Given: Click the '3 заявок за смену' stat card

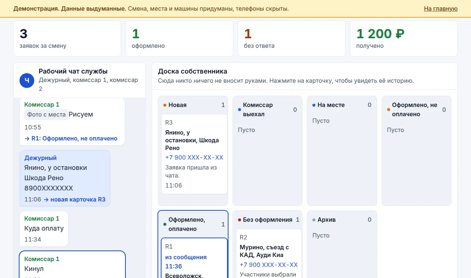Looking at the screenshot, I should point(67,39).
